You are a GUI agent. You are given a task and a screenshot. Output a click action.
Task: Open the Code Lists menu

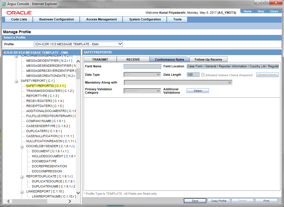pyautogui.click(x=19, y=19)
